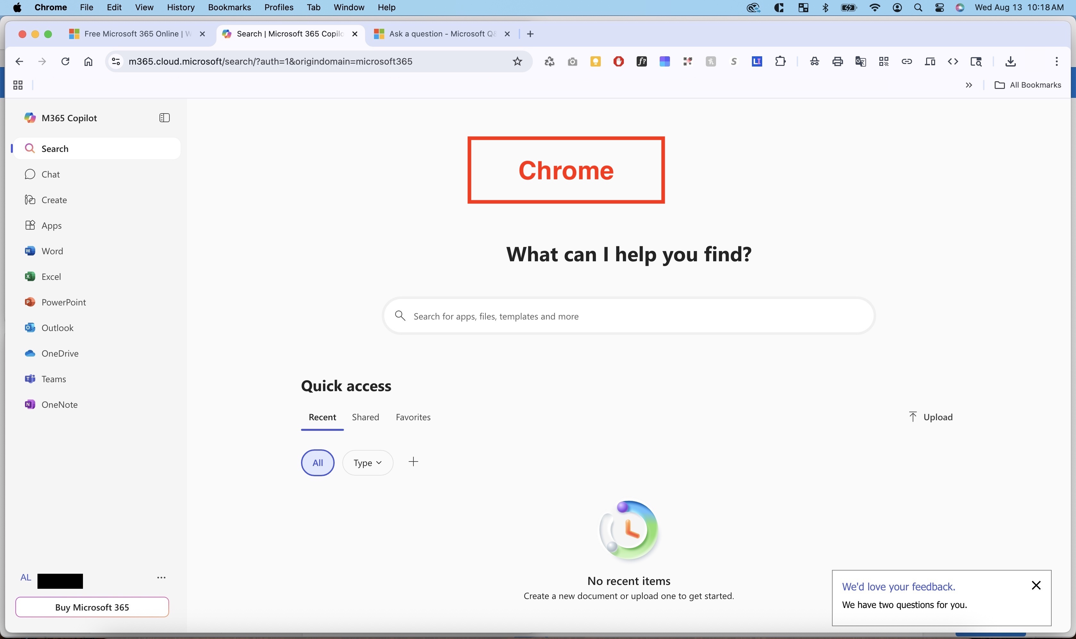Bookmark this page with the star

[517, 61]
